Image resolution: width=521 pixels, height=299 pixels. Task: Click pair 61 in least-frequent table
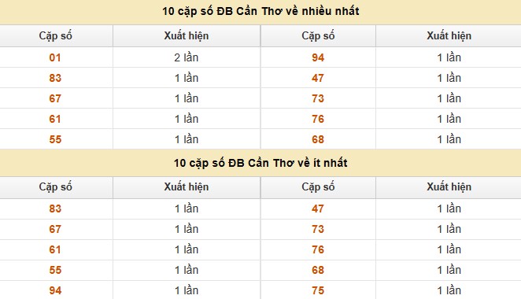coord(55,249)
